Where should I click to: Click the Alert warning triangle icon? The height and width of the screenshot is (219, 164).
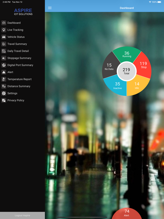click(x=4, y=72)
